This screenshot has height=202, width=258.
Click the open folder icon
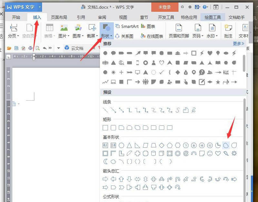[9, 48]
